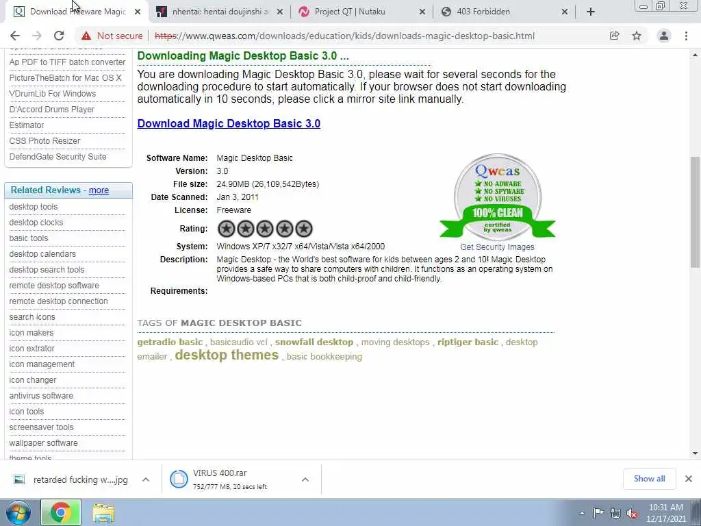The image size is (701, 526).
Task: Click the Action Center flag icon
Action: pyautogui.click(x=598, y=513)
